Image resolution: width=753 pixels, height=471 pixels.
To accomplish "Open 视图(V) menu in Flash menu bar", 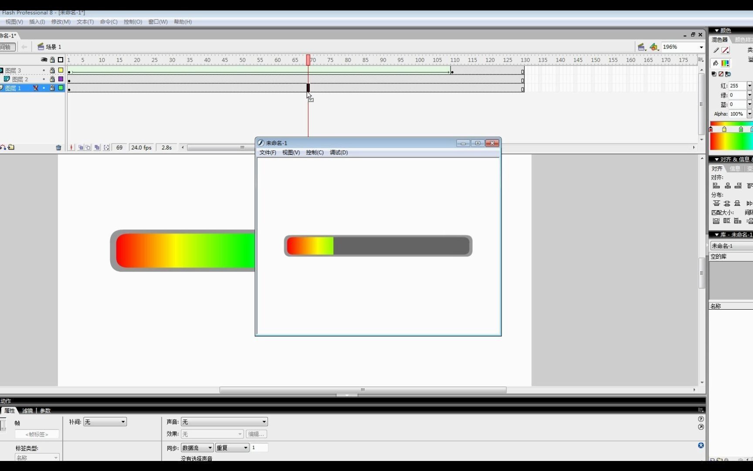I will (14, 22).
